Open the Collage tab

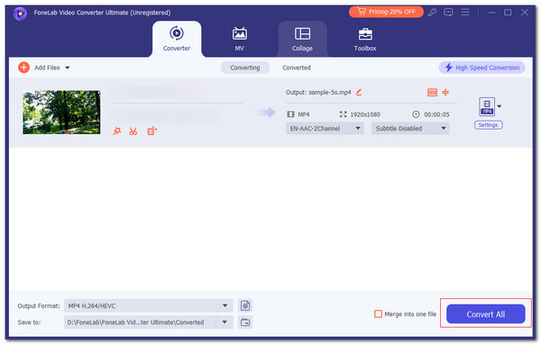point(302,39)
